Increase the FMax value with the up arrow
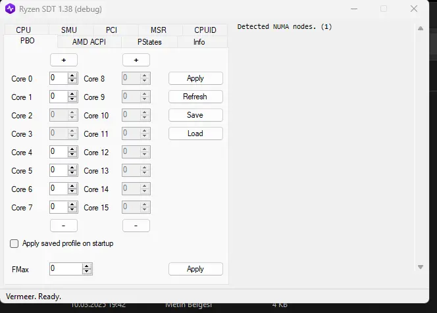This screenshot has width=437, height=313. point(87,266)
